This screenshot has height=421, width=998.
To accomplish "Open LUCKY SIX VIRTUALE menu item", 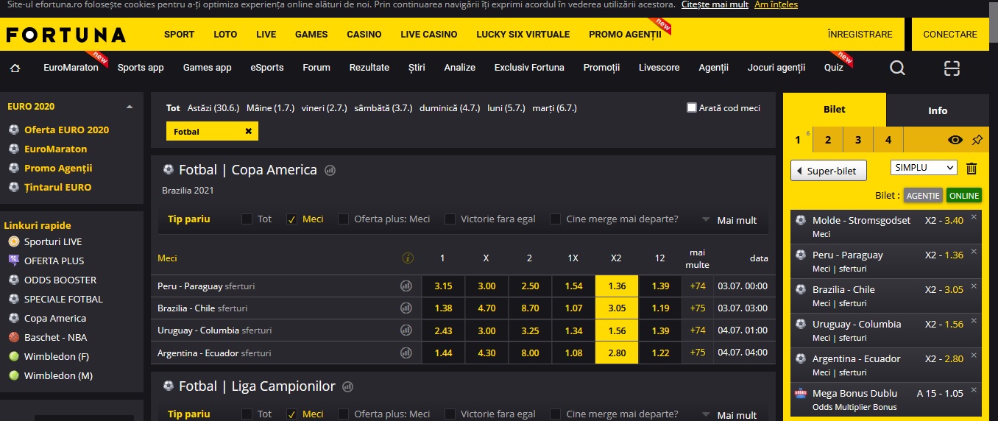I will pos(523,34).
